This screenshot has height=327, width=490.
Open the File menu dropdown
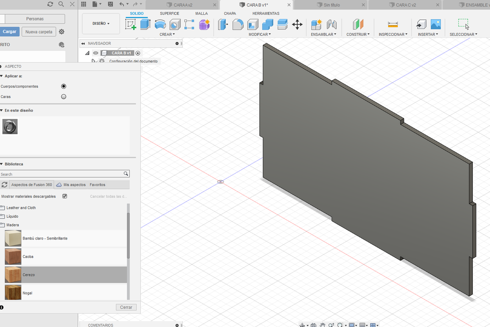(97, 4)
